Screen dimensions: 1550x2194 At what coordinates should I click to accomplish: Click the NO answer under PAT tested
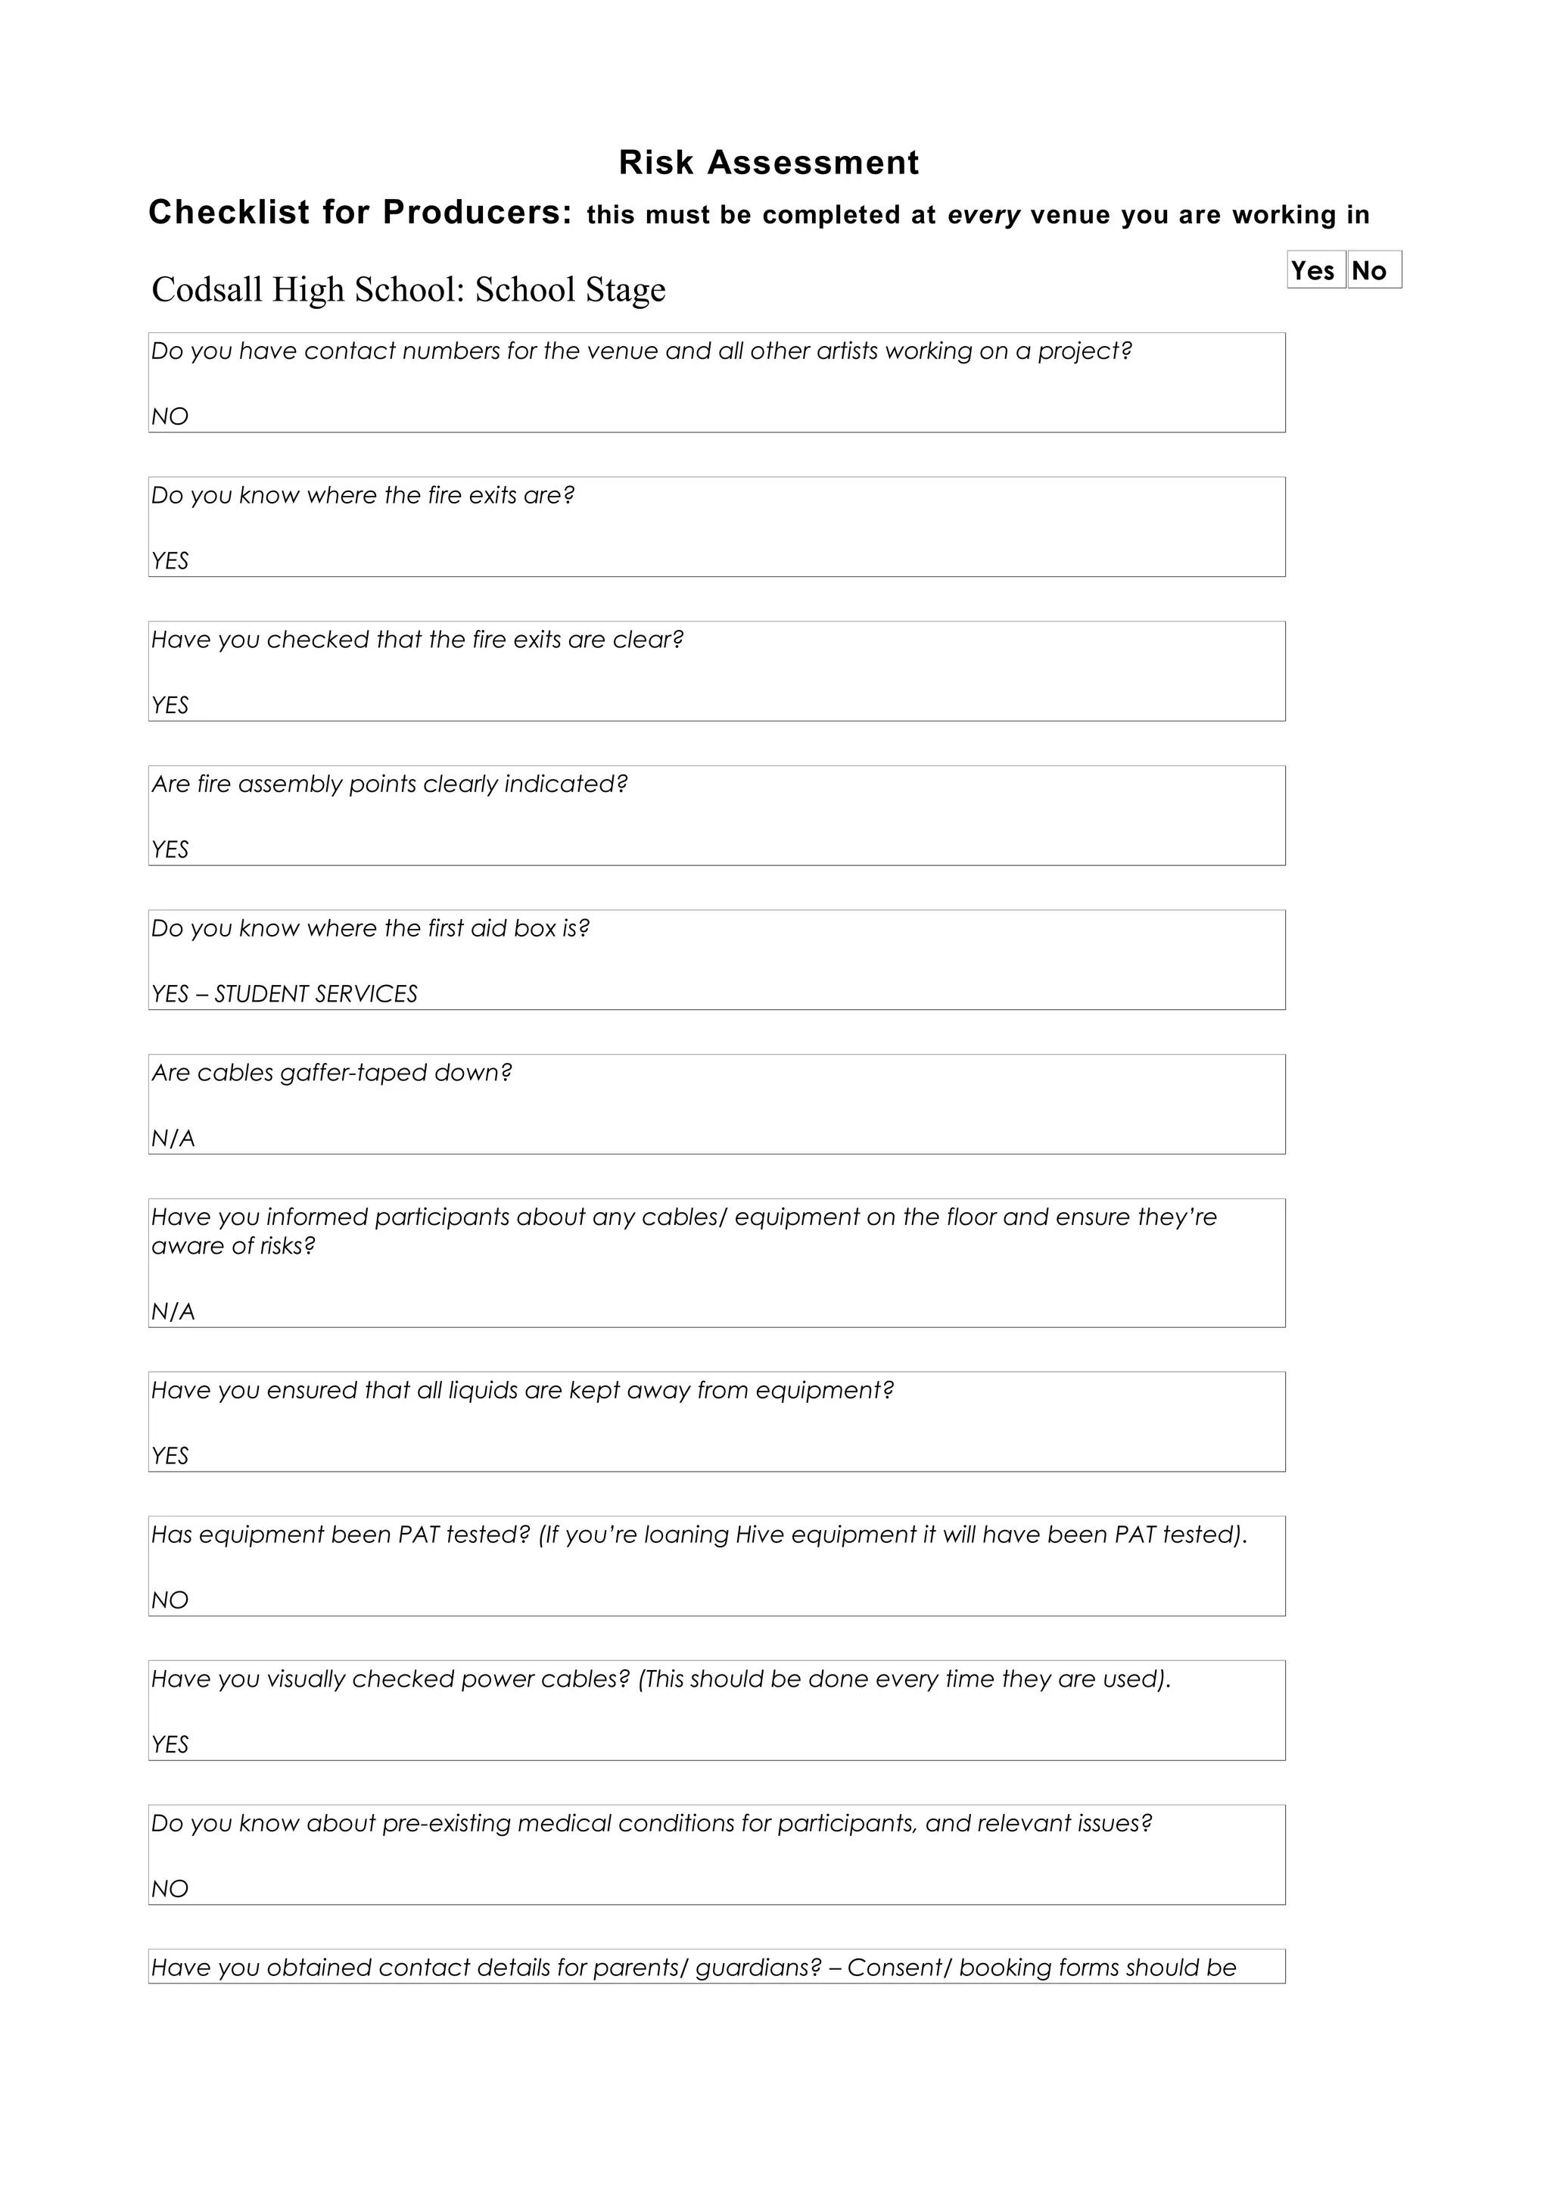(170, 1600)
